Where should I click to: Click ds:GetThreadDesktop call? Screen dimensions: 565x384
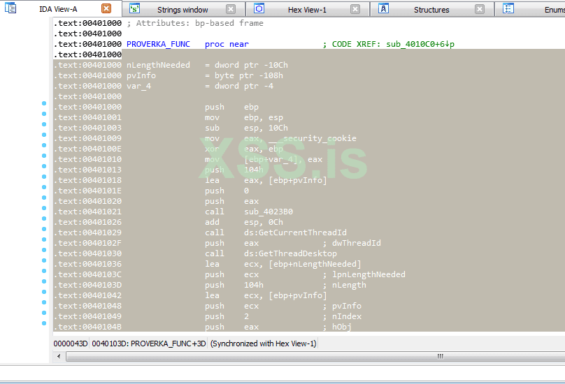290,253
